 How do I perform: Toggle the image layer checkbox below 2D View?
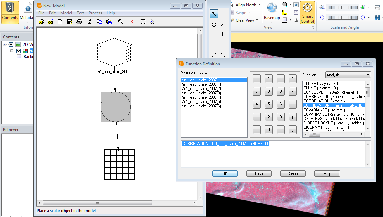(x=18, y=51)
